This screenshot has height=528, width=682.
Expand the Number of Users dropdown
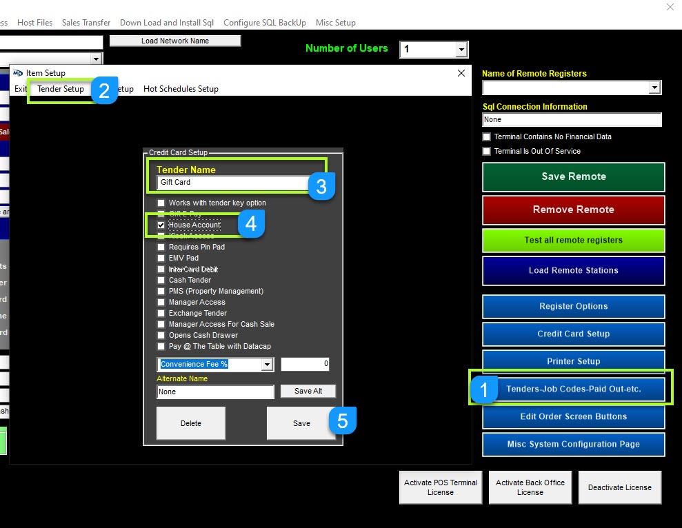[461, 50]
